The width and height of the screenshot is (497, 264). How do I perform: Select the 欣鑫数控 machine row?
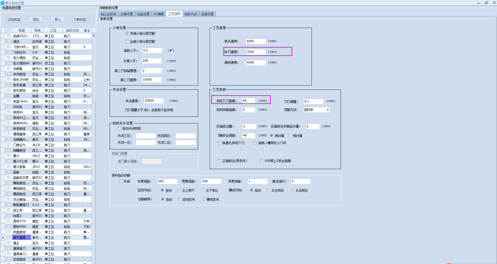[47, 232]
